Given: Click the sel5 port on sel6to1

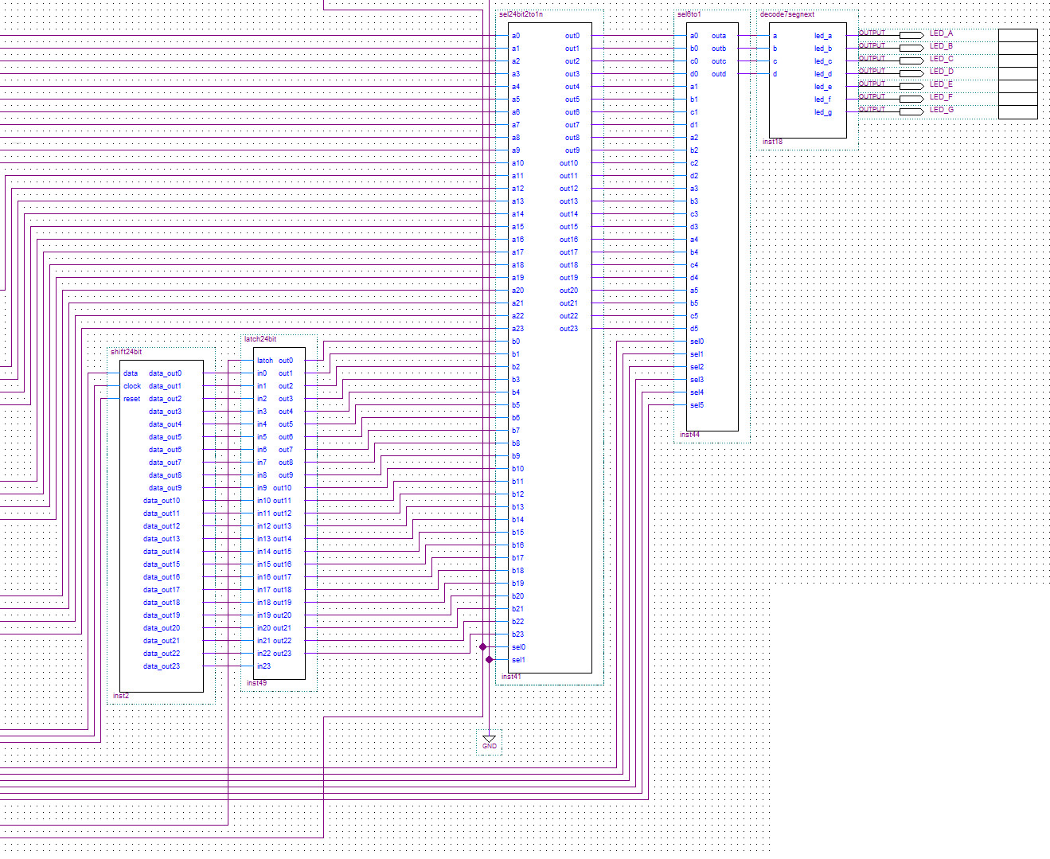Looking at the screenshot, I should [697, 405].
